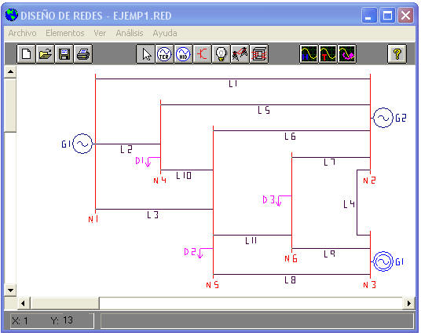
Task: Click the vertical scrollbar down arrow
Action: tap(10, 290)
